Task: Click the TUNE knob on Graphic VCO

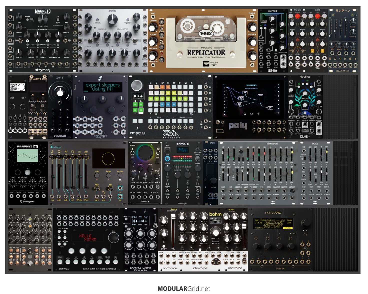Action: pyautogui.click(x=12, y=184)
